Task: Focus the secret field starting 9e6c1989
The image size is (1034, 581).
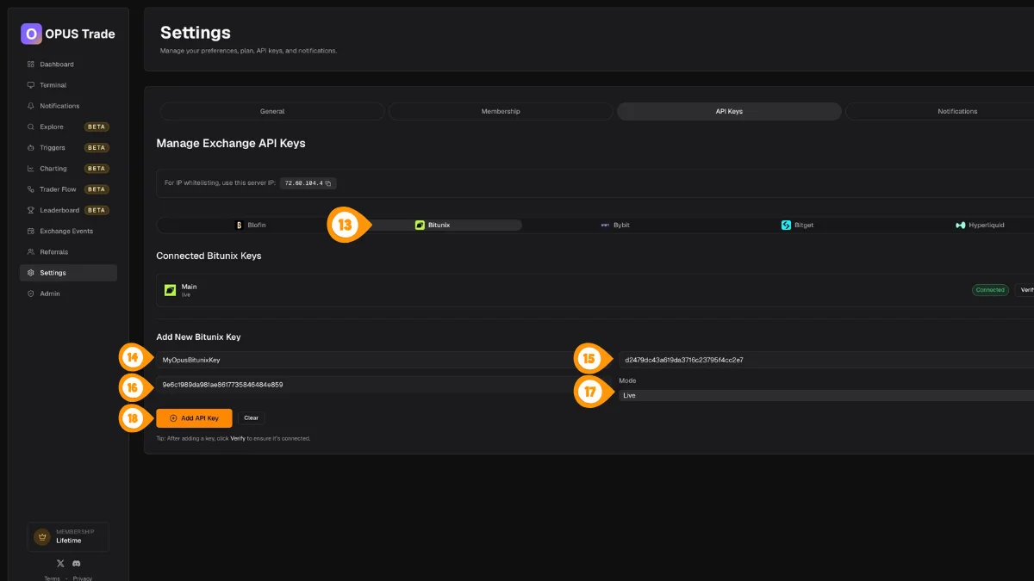Action: (x=363, y=385)
